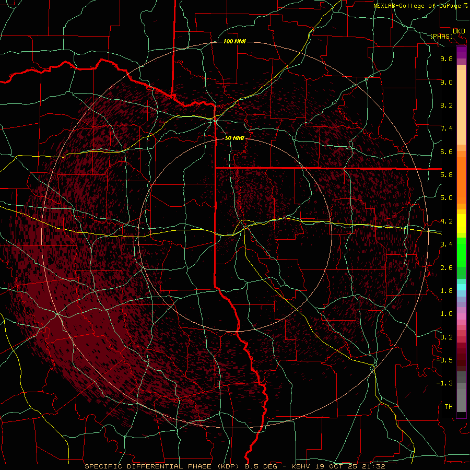Click the 3.4 value on color scale
This screenshot has height=470, width=470.
pos(446,244)
